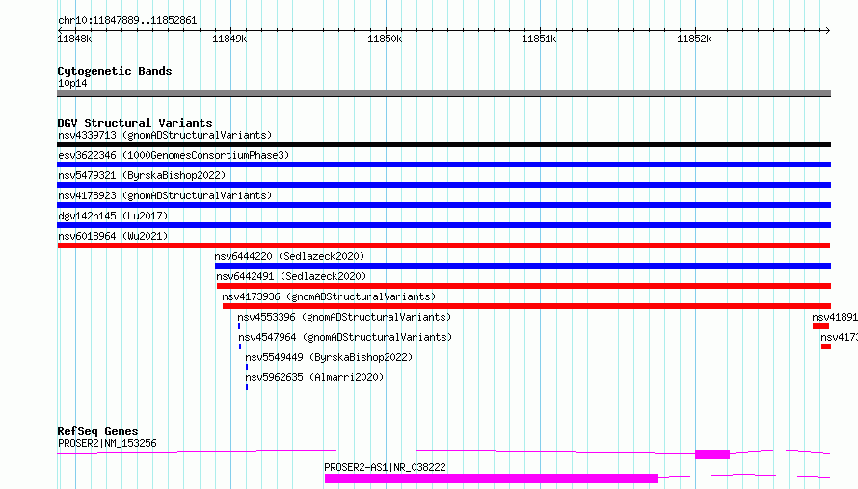Select the esv3622346 blue variant bar

[x=443, y=165]
